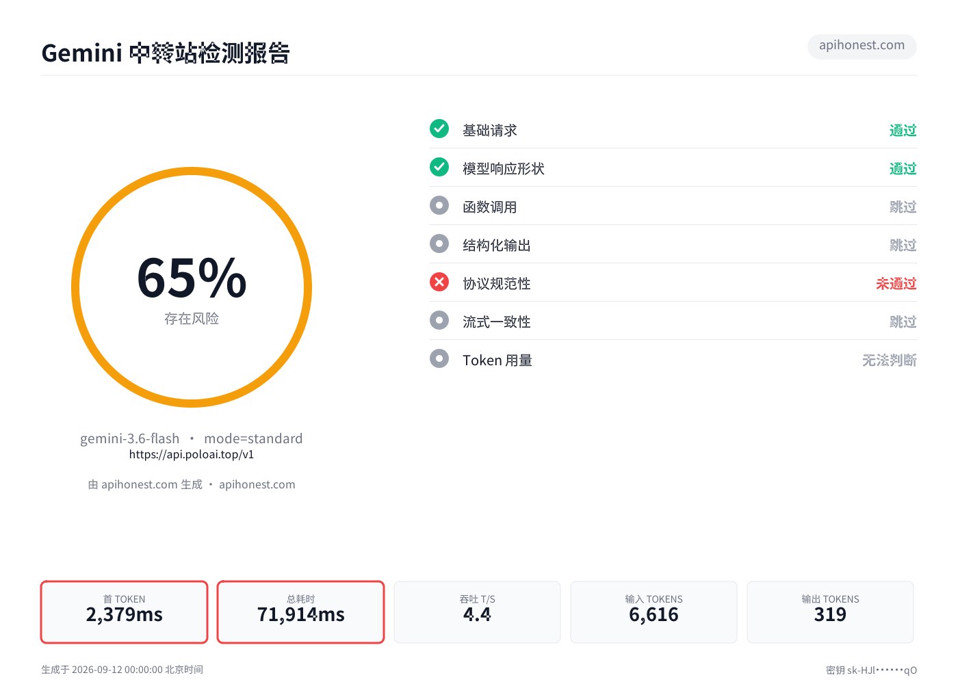This screenshot has height=684, width=958.
Task: Click the 吞吐 T/S 4.4 card
Action: (477, 612)
